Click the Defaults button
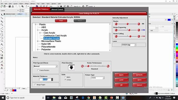The image size is (178, 100). (x=139, y=75)
